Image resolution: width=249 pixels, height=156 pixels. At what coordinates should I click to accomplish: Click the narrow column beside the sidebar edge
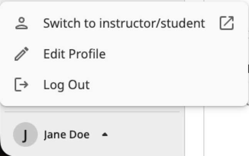coord(194,131)
